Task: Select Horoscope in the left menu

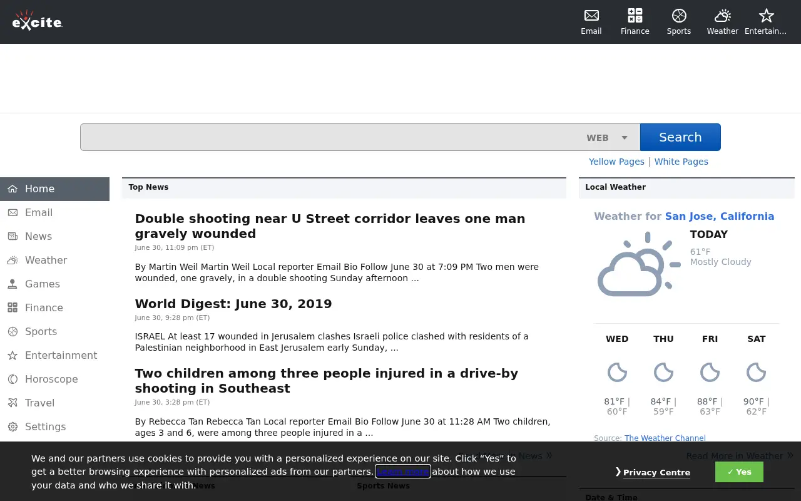Action: pos(54,379)
